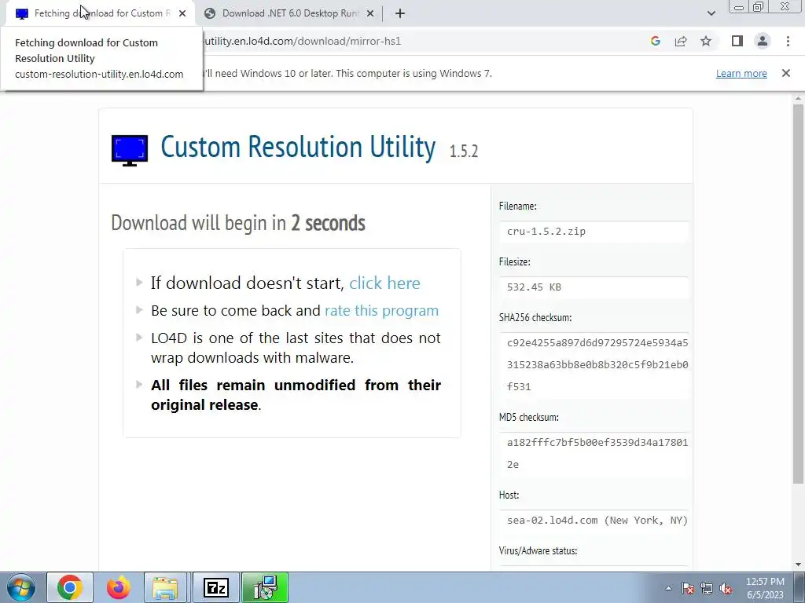Close the Windows 7 warning infobar
Viewport: 805px width, 603px height.
coord(785,73)
